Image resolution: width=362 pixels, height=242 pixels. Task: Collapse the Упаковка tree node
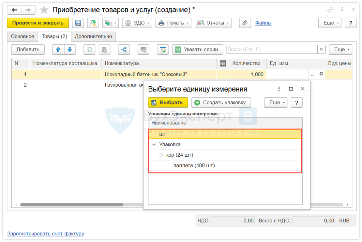click(154, 145)
